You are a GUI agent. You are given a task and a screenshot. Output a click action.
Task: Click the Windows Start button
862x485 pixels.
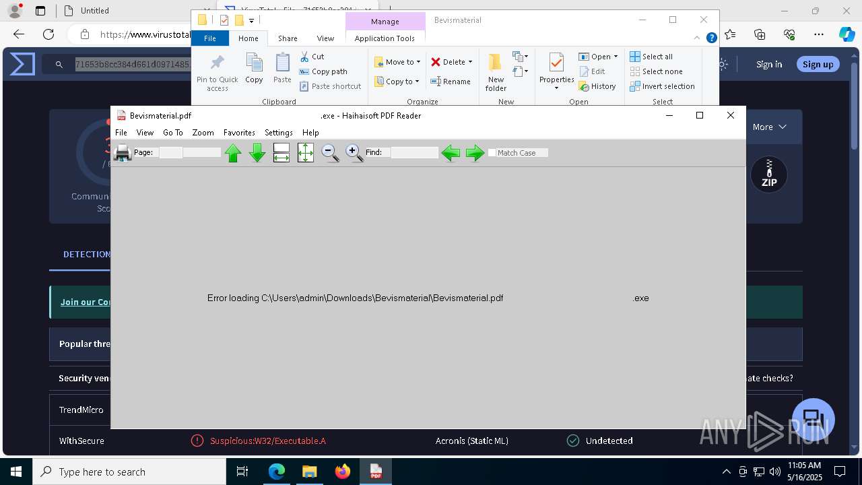[16, 472]
